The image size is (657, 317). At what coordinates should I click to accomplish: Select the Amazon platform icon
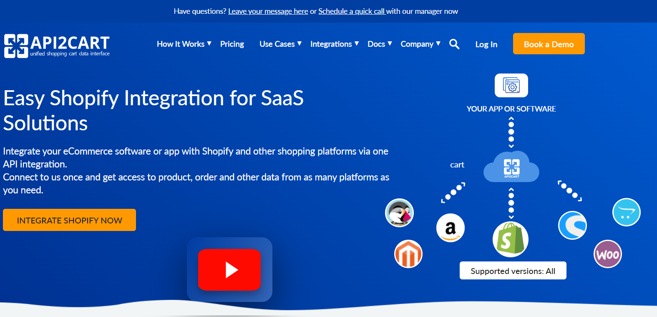[x=451, y=228]
